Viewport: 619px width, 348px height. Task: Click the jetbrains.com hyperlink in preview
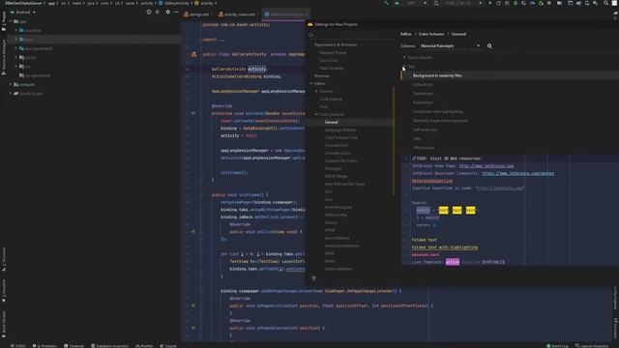pos(486,166)
